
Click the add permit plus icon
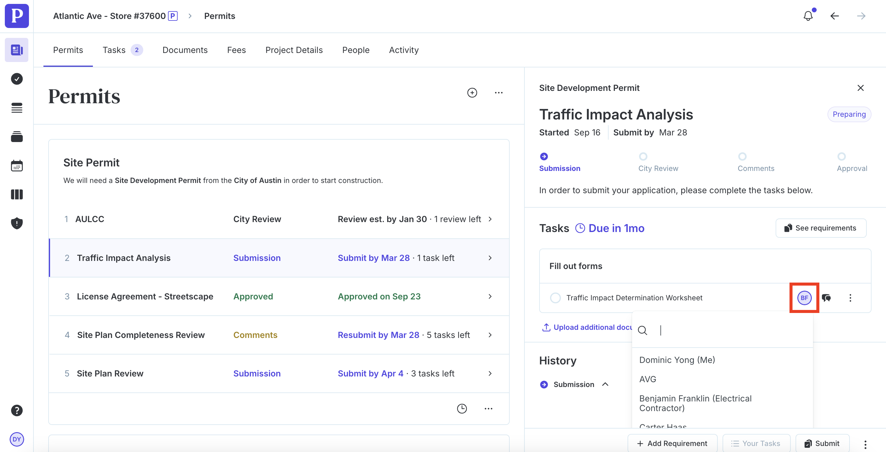472,93
